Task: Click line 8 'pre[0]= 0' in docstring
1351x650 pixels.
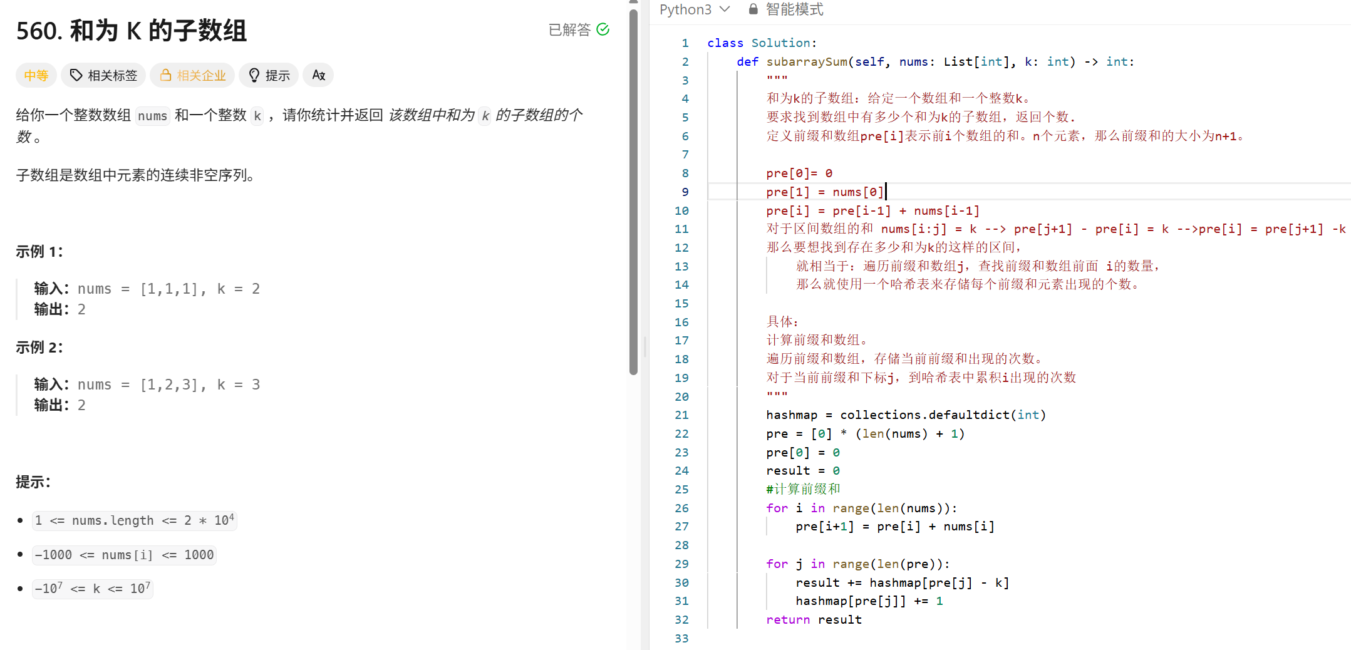Action: pyautogui.click(x=799, y=173)
